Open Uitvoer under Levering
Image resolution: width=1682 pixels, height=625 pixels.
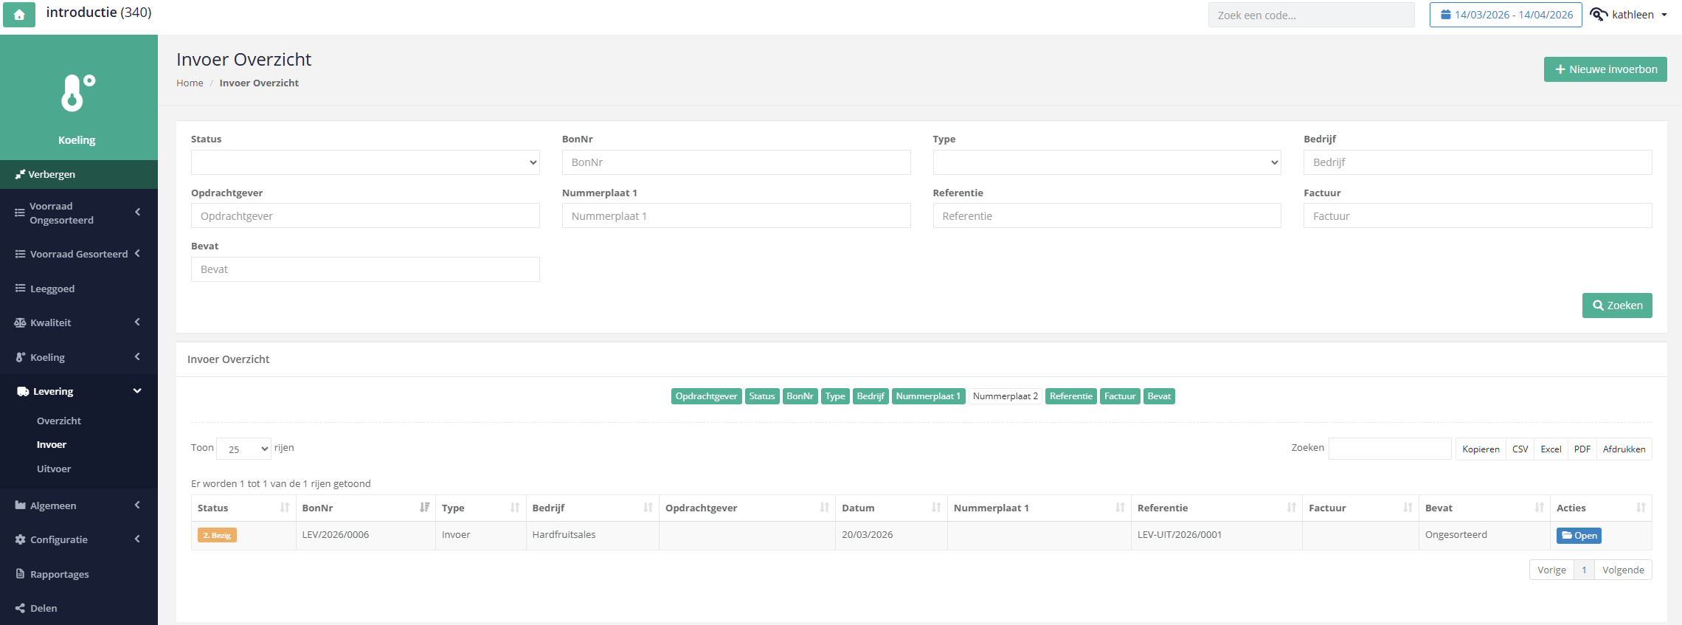click(54, 469)
